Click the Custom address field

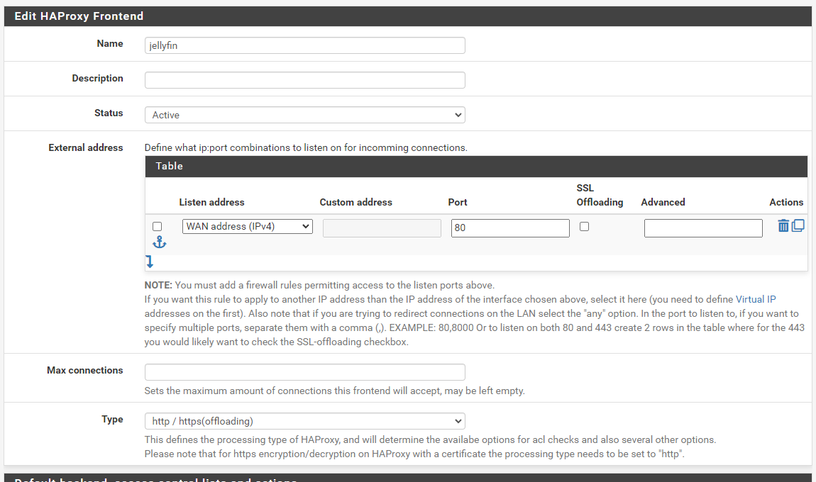coord(381,228)
